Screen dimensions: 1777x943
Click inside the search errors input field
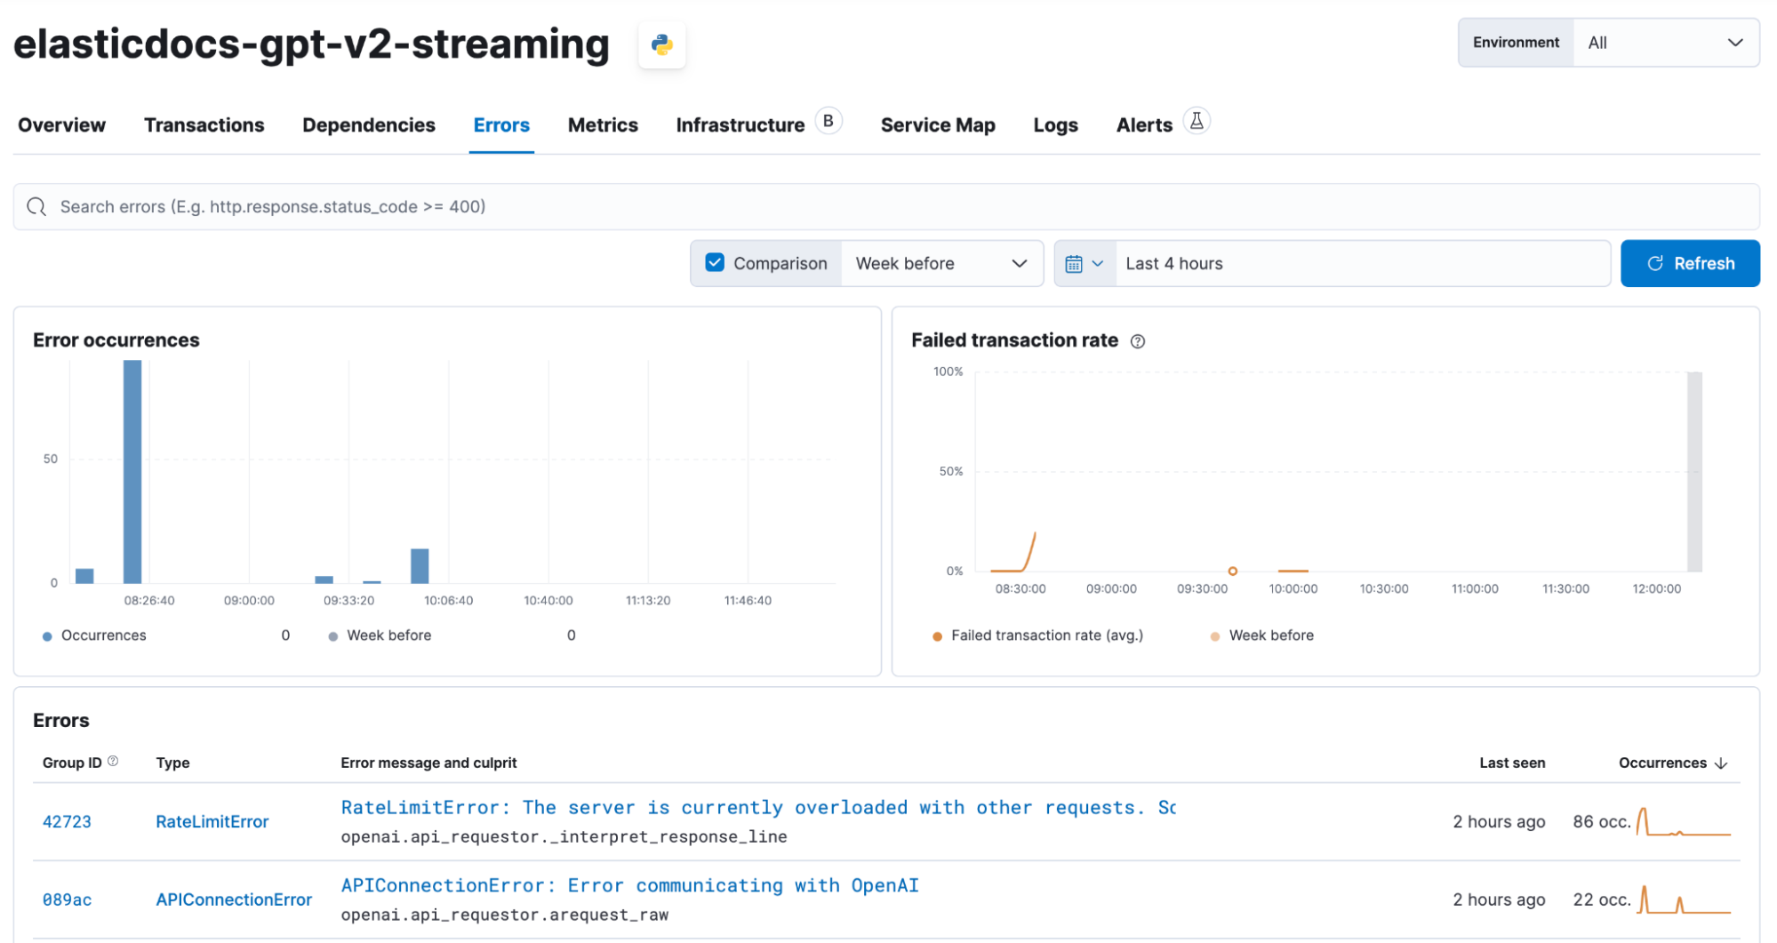(533, 206)
